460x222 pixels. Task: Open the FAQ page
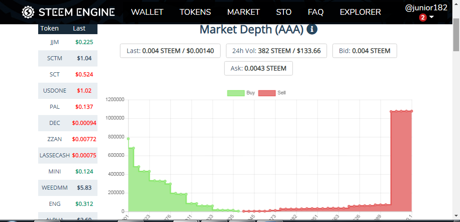[316, 12]
